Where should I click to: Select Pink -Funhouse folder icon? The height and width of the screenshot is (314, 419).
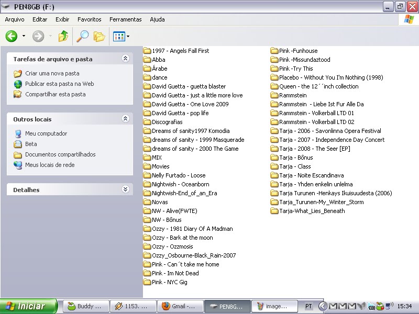coord(274,51)
